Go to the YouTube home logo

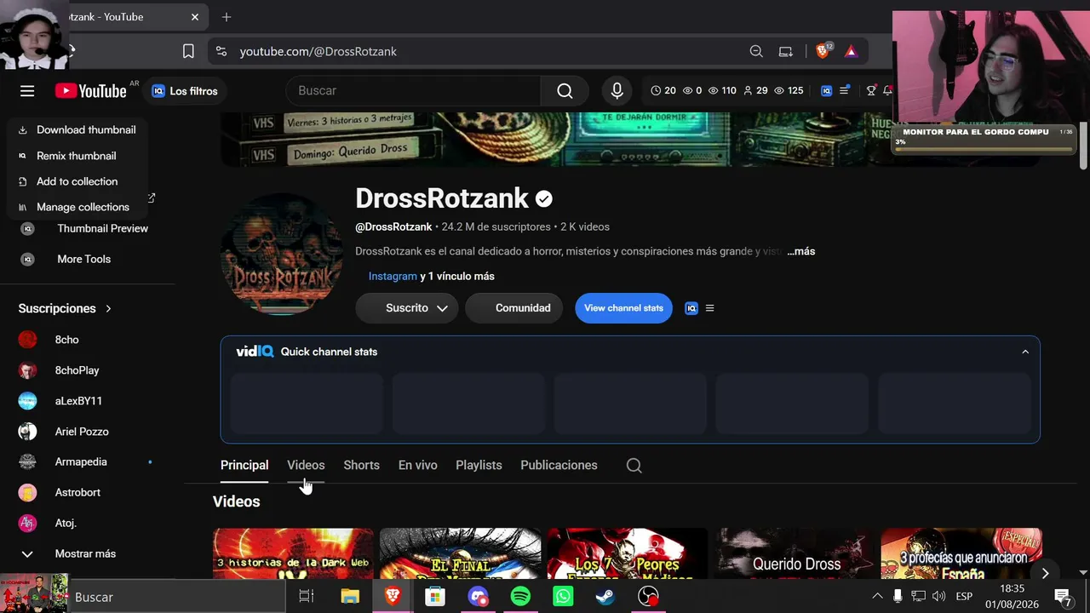coord(91,91)
